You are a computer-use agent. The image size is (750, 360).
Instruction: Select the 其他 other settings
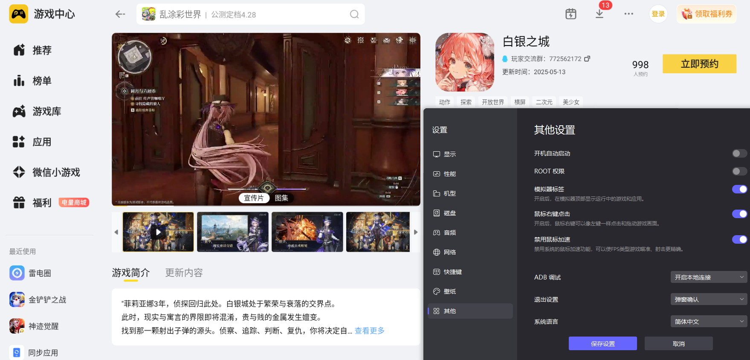(470, 311)
